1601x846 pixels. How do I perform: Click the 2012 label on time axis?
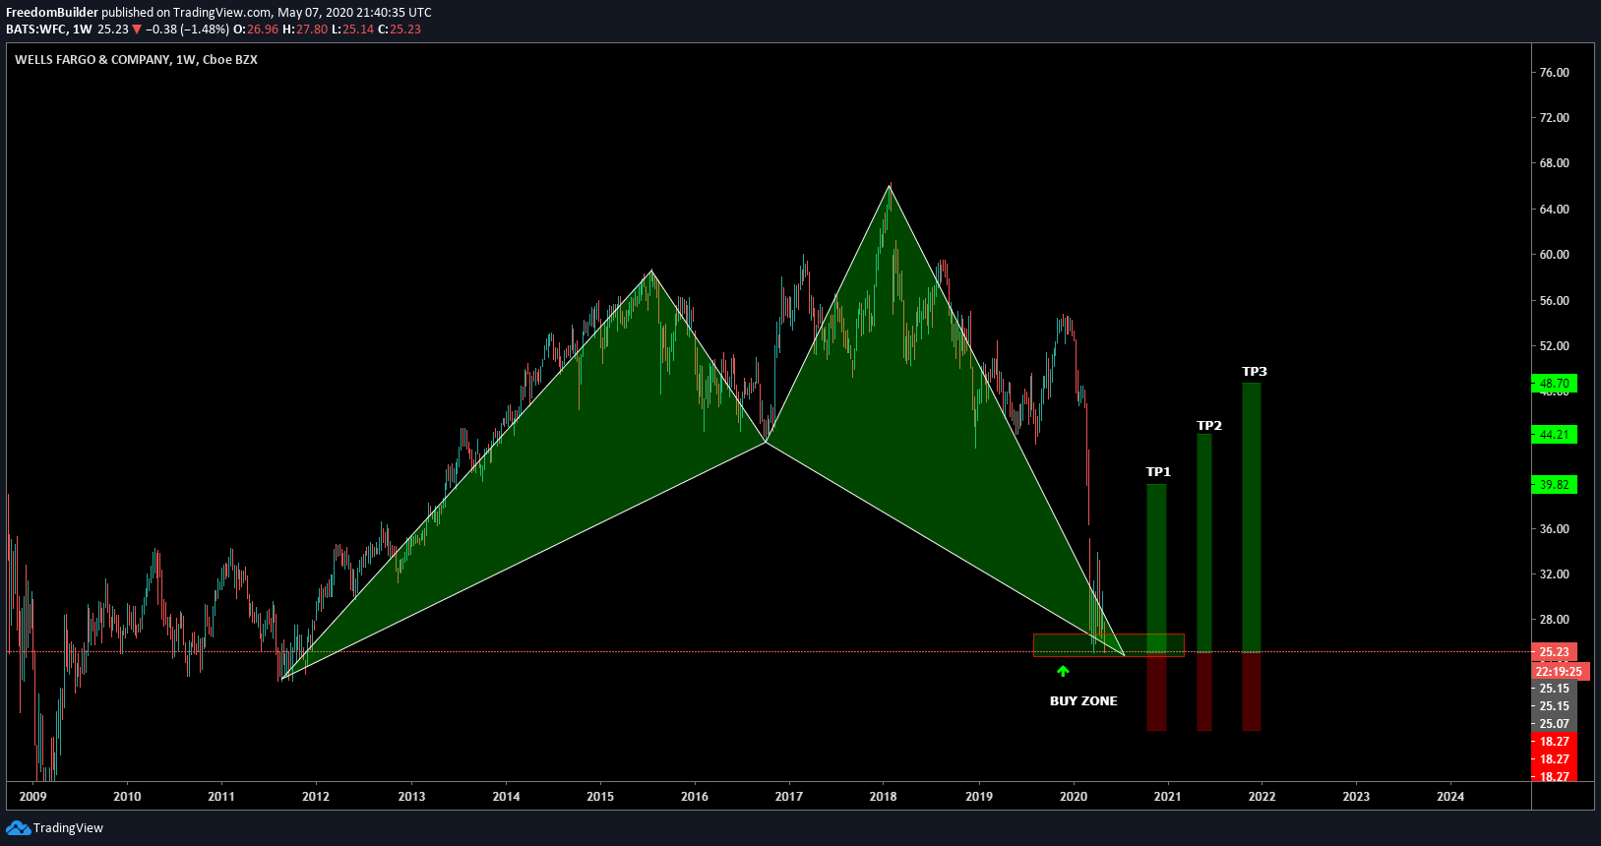coord(316,797)
